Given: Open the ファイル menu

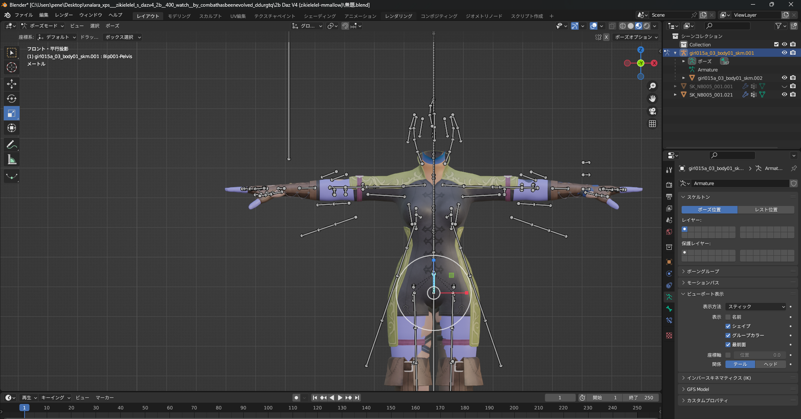Looking at the screenshot, I should (24, 15).
